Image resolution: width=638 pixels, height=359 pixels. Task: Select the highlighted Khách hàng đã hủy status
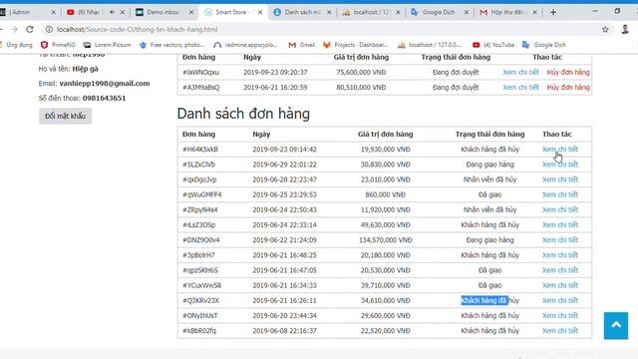(489, 300)
